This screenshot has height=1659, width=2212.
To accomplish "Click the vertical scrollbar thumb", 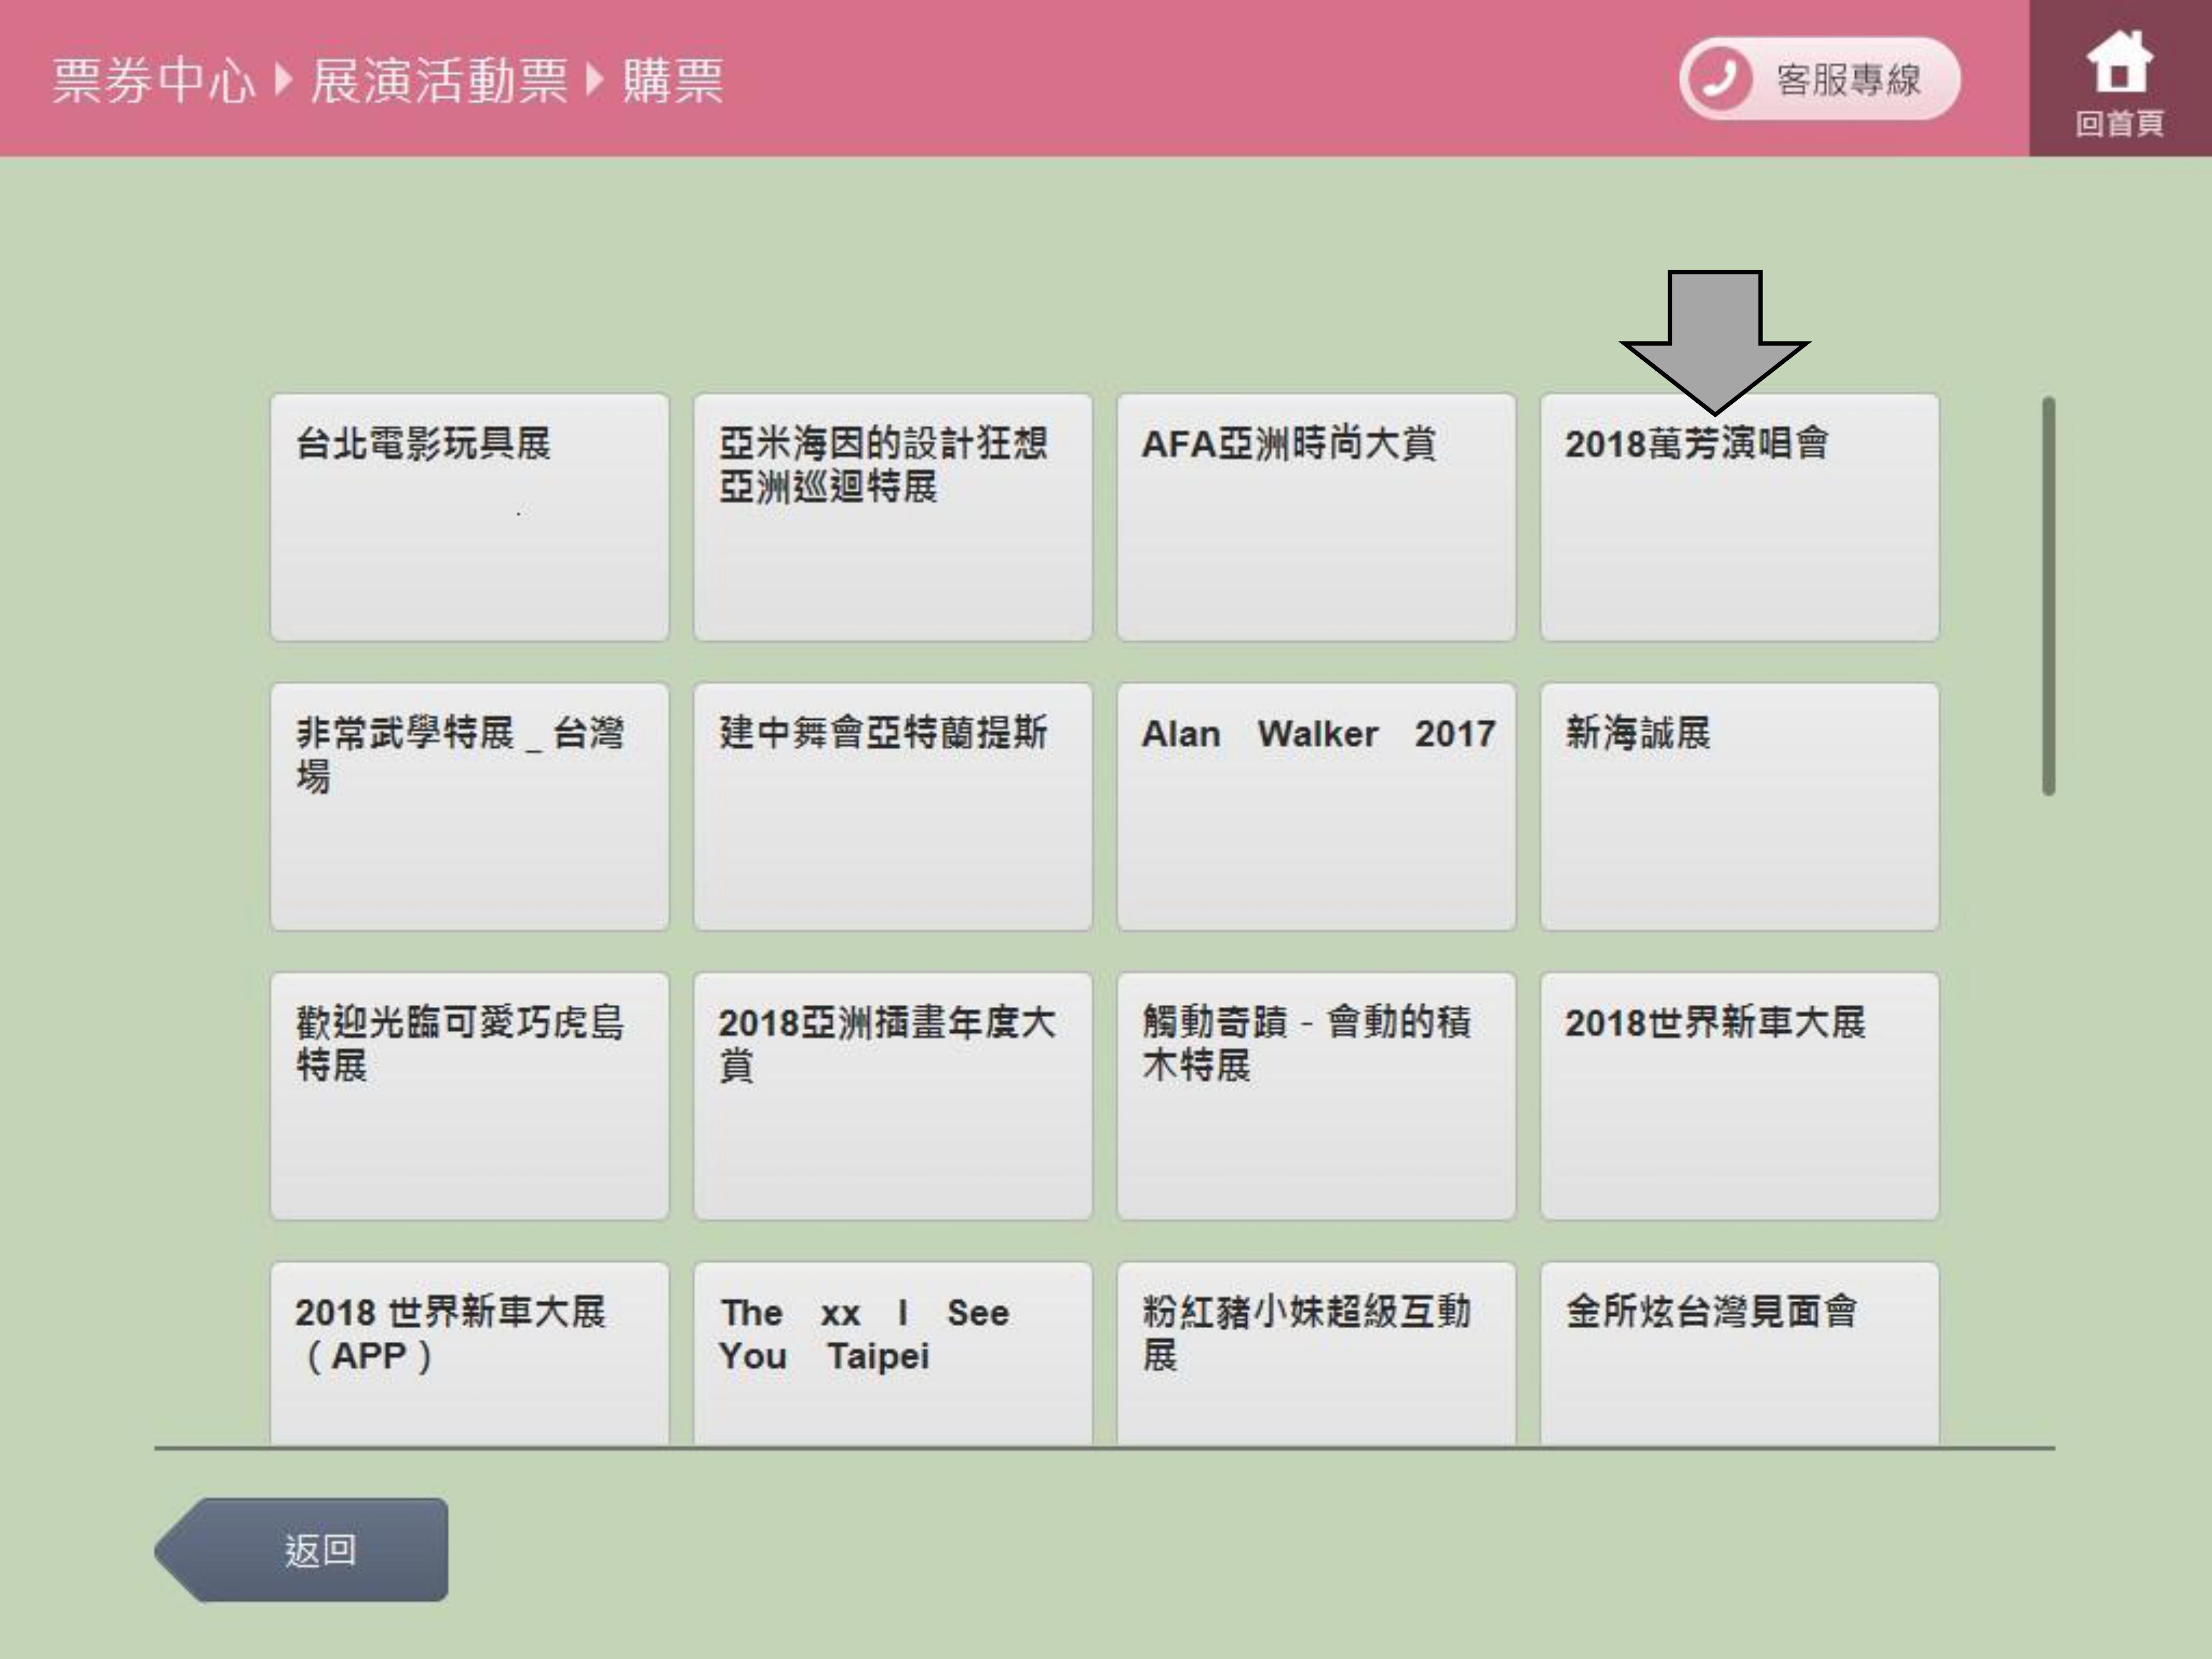I will point(2048,596).
